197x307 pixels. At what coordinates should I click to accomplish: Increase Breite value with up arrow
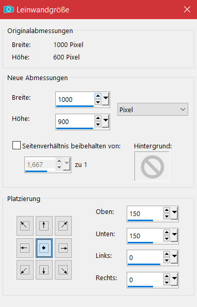98,96
